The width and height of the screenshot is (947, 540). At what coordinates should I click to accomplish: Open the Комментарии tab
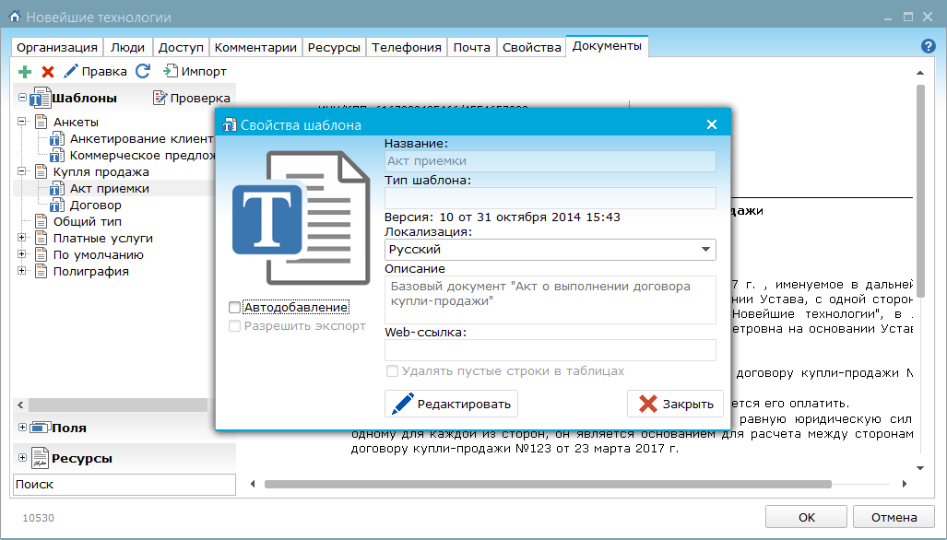[x=255, y=47]
